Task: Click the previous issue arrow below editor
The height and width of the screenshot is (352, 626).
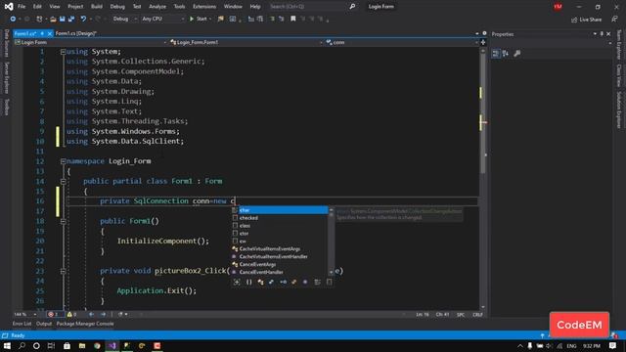Action: [91, 315]
